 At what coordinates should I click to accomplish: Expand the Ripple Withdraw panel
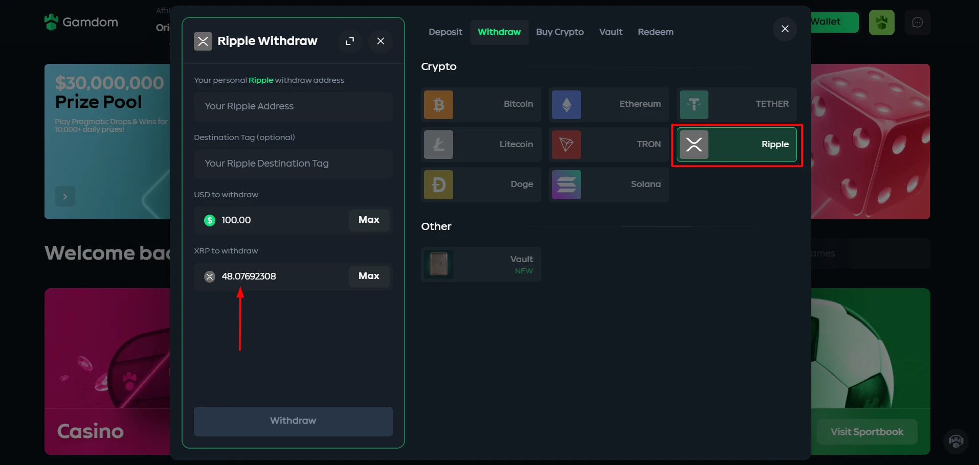(x=350, y=41)
